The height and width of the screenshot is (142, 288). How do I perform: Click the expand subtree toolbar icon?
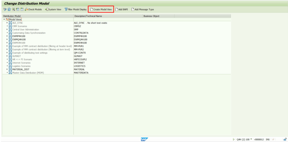tap(17, 10)
